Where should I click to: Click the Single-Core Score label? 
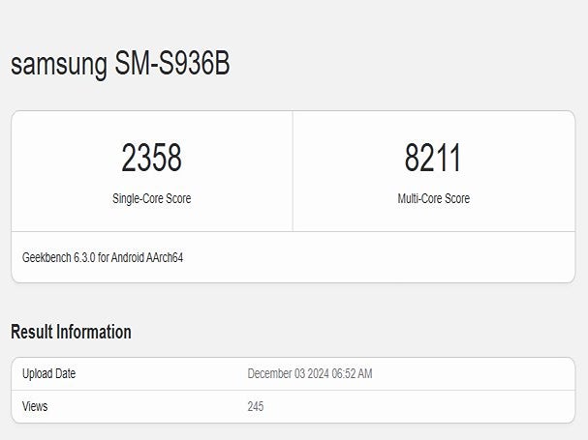tap(151, 198)
